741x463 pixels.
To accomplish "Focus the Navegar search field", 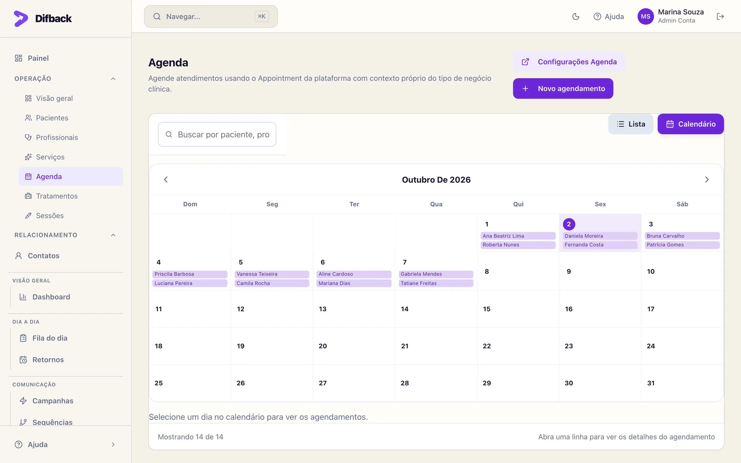I will pos(211,16).
